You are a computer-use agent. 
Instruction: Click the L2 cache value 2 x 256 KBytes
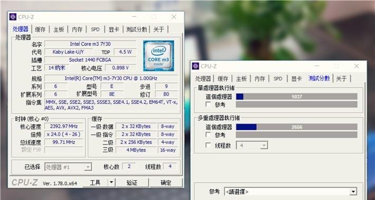(x=136, y=142)
